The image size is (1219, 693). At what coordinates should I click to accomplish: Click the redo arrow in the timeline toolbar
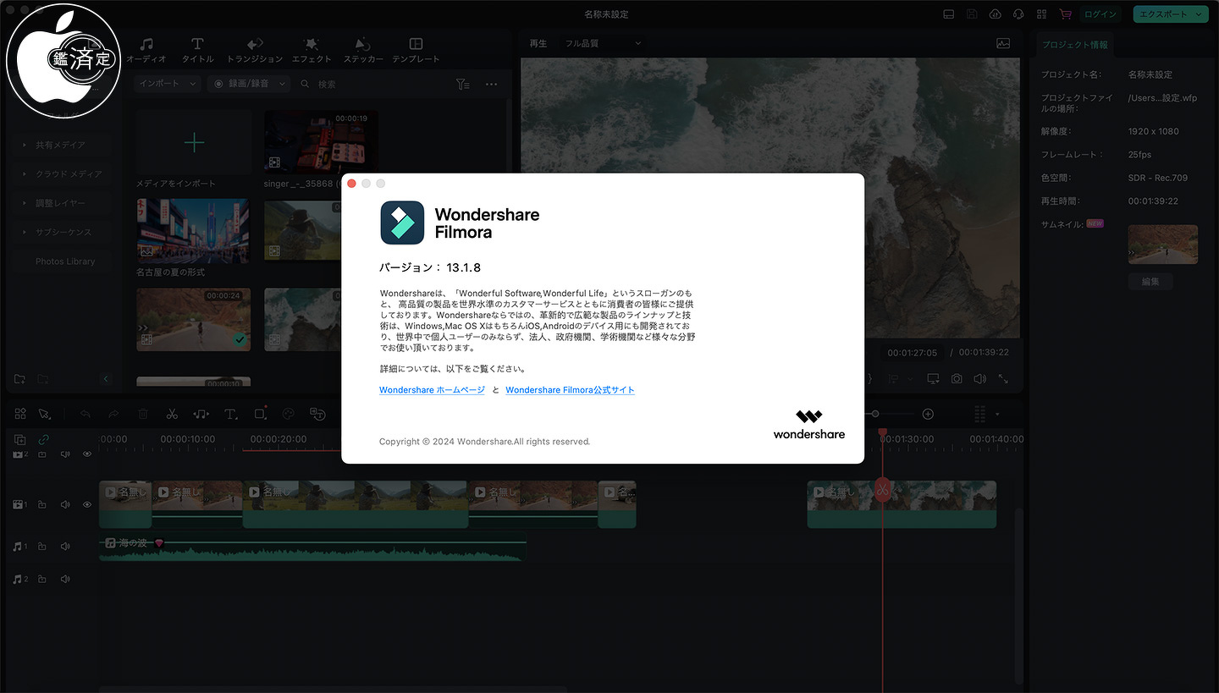click(x=113, y=414)
